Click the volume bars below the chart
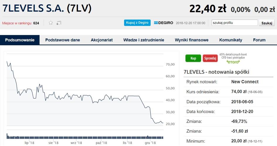Viewport: 277px width, 146px height. tap(85, 136)
